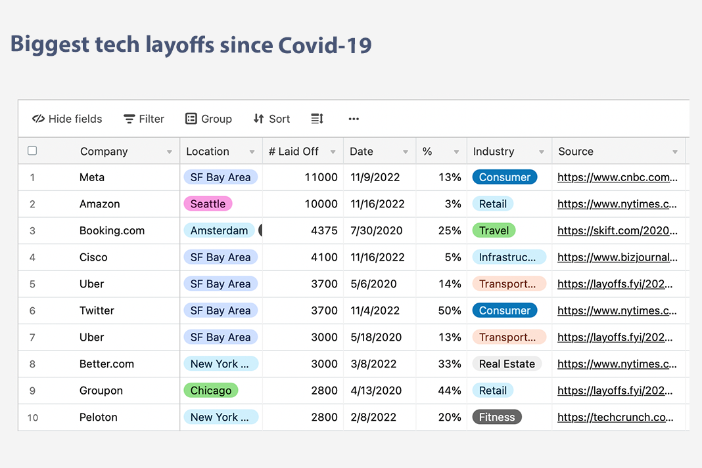The height and width of the screenshot is (468, 702).
Task: Click the Consumer tag in Meta row
Action: pos(505,177)
